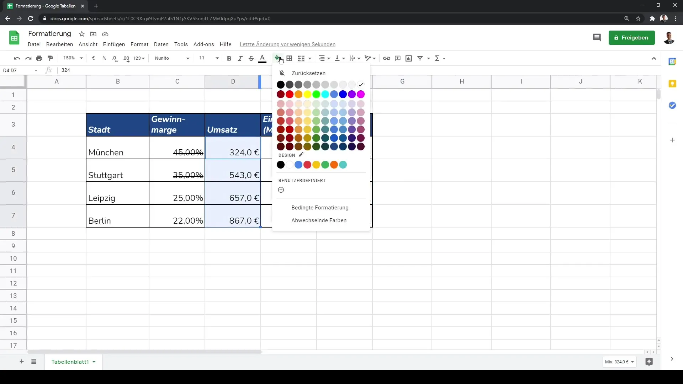Open Google Tasks side panel icon

point(672,105)
